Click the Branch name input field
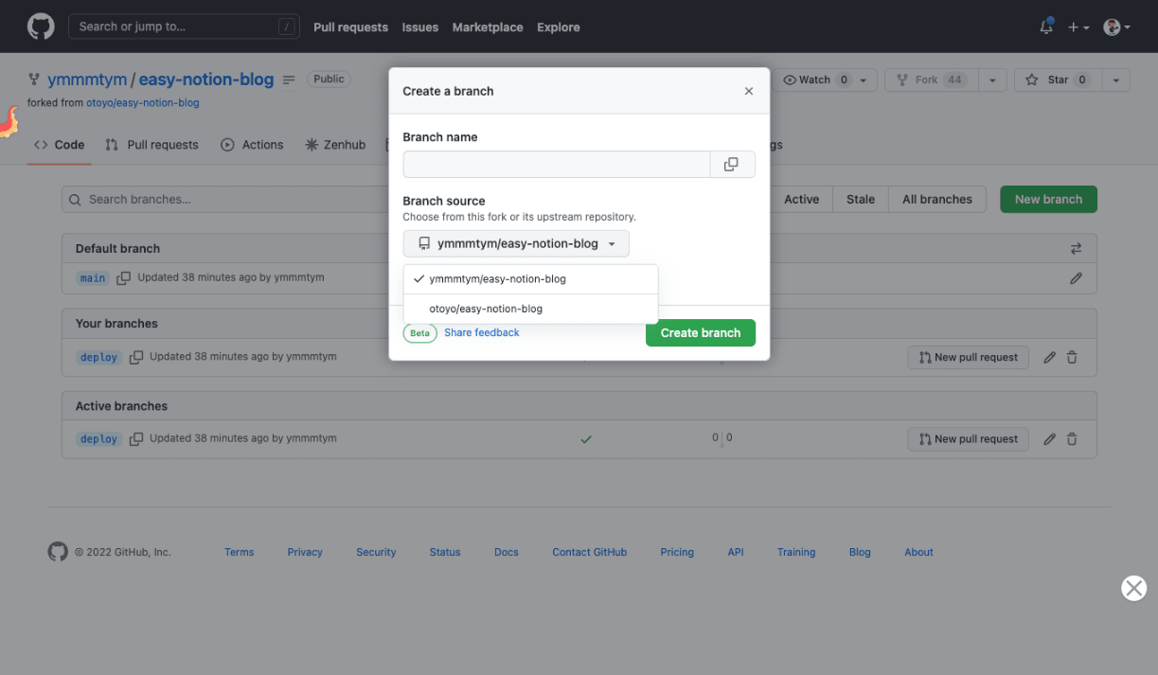This screenshot has height=675, width=1158. tap(556, 164)
